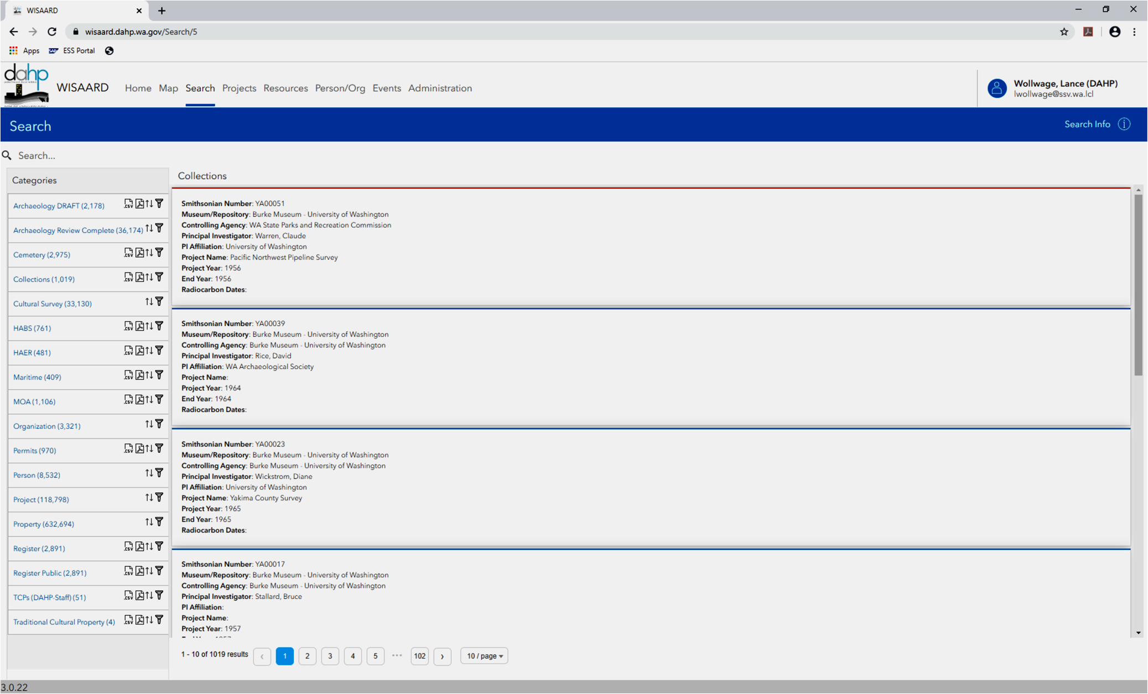
Task: Export HABS category to CSV
Action: 128,326
